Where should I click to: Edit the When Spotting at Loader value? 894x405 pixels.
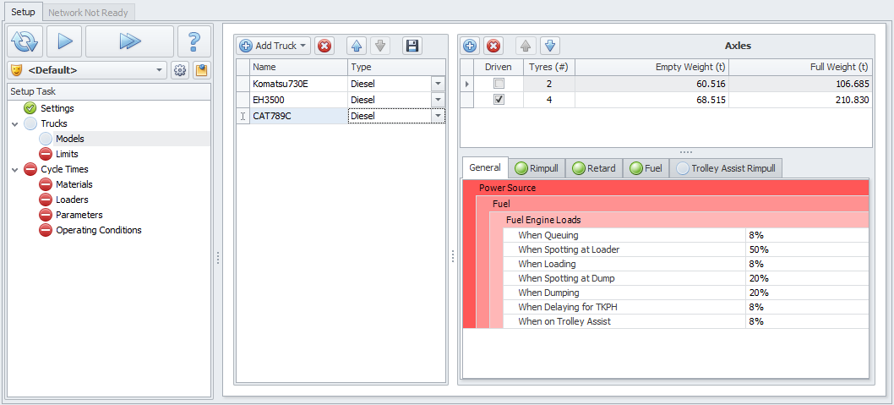pyautogui.click(x=806, y=249)
